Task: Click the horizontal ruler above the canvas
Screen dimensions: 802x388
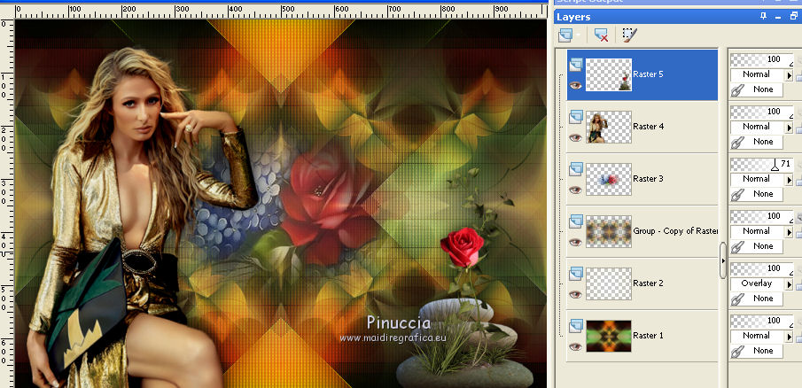Action: coord(280,12)
